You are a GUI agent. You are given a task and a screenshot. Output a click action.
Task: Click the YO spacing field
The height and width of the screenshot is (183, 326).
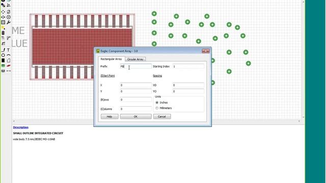[188, 91]
